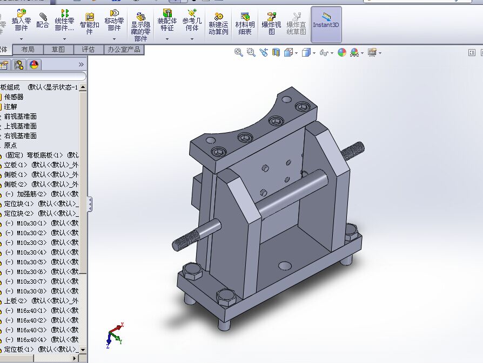
Task: Open Hide/Show Items dropdown arrow
Action: (x=332, y=53)
